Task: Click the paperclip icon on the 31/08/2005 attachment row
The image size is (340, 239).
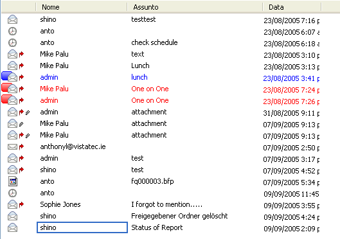Action: pyautogui.click(x=28, y=112)
